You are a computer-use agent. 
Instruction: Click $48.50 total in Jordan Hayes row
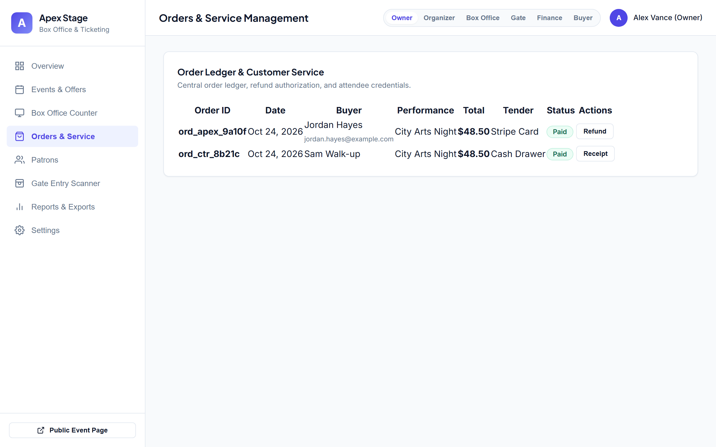click(x=474, y=132)
